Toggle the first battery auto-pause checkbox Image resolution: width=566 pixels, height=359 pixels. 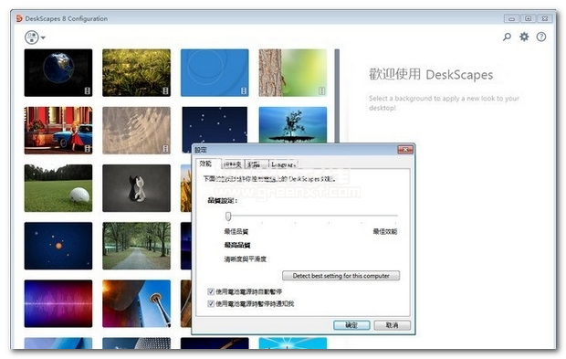pos(211,291)
